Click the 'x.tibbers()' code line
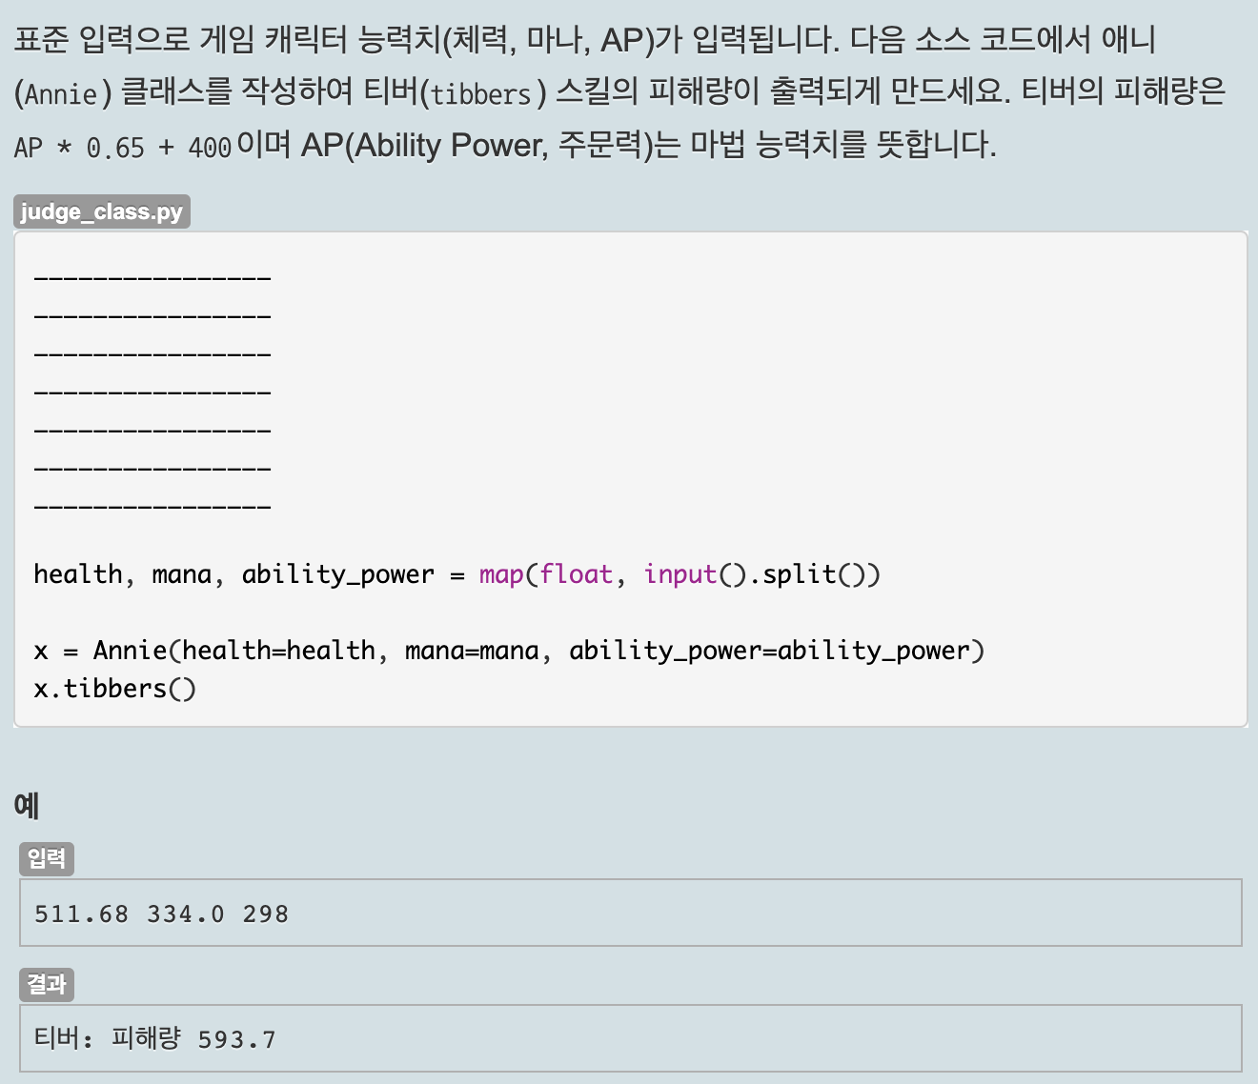 (115, 689)
